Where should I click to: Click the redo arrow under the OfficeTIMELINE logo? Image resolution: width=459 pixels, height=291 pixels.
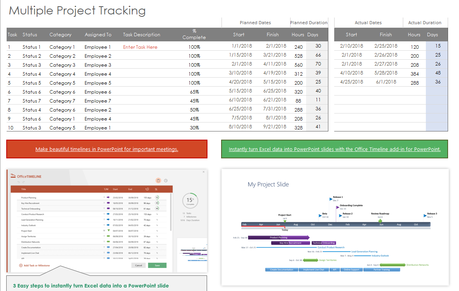pyautogui.click(x=23, y=182)
